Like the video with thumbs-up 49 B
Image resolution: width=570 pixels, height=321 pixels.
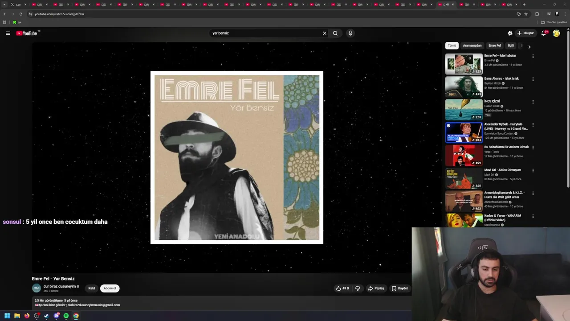click(x=342, y=288)
